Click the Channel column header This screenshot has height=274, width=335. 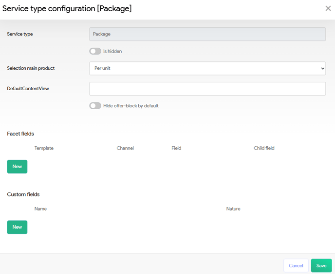125,148
